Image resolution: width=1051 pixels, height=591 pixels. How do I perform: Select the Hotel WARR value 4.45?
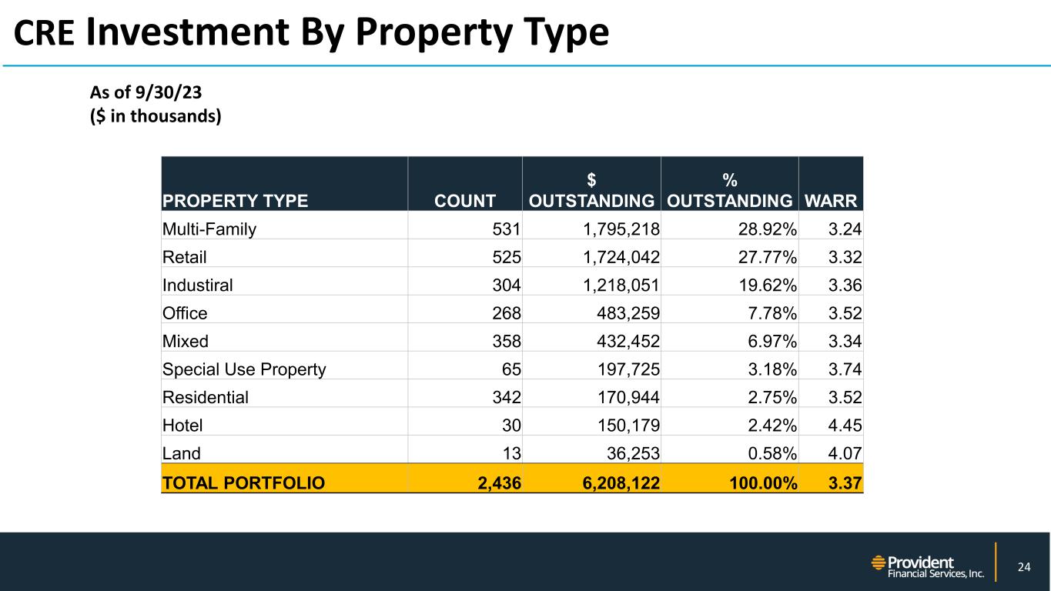pyautogui.click(x=845, y=426)
